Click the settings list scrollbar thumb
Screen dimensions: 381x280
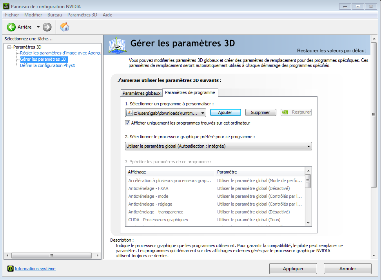coord(308,181)
